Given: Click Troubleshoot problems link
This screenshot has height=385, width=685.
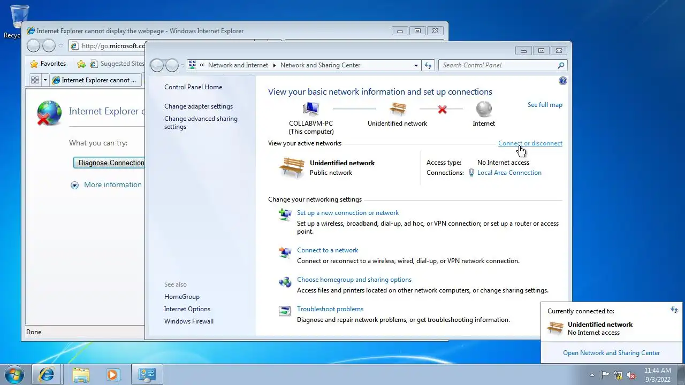Looking at the screenshot, I should coord(330,309).
